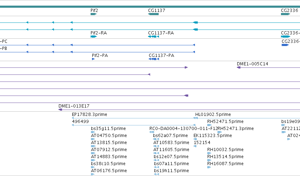Open the AT13815.5prime EST label

point(109,143)
